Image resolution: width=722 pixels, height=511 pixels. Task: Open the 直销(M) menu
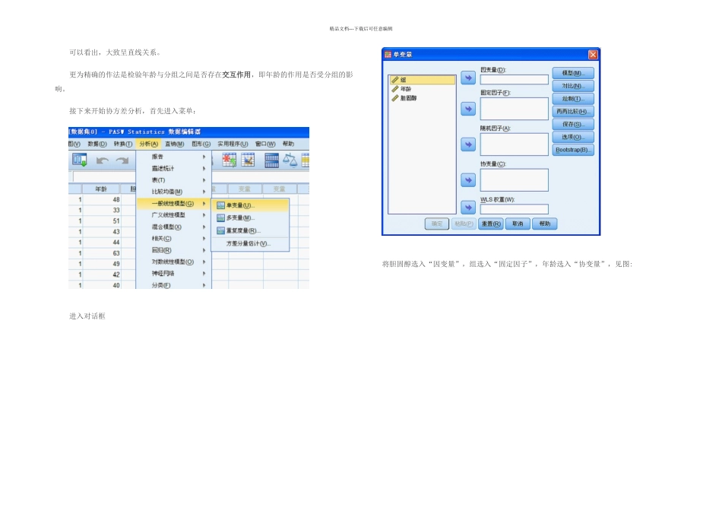(175, 144)
